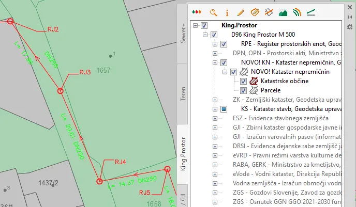Click the RJ3 manhole node on map
Viewport: 356px width, 207px height.
point(61,91)
